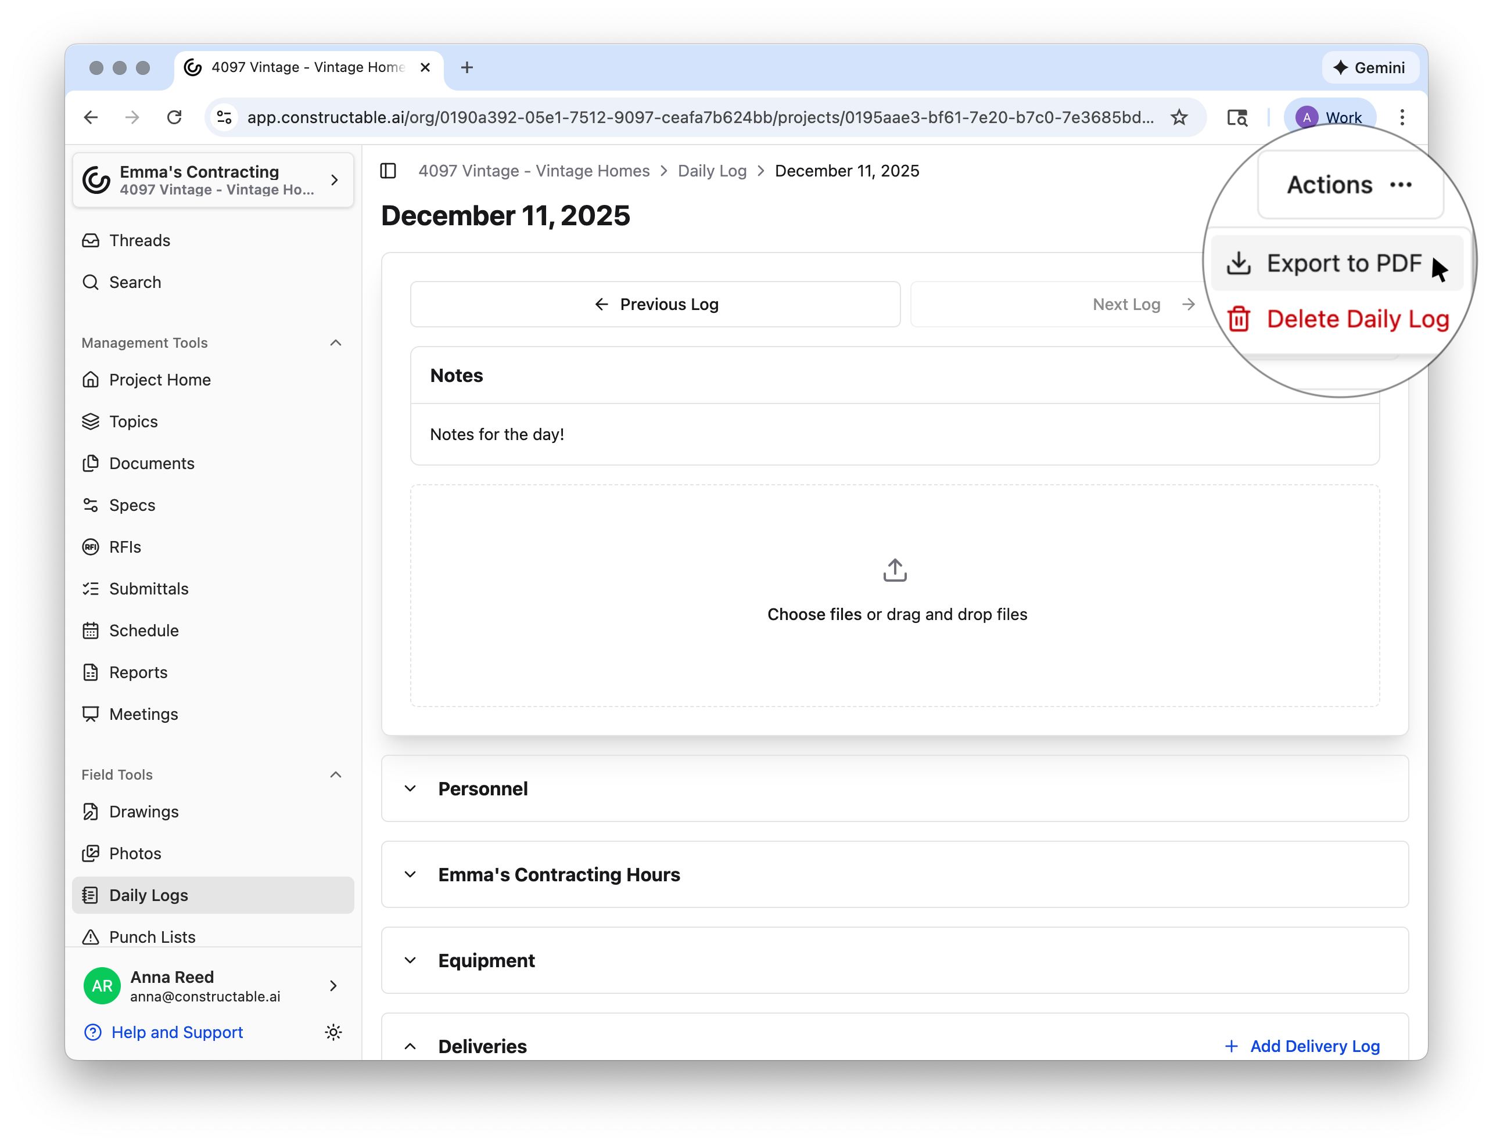Open the Actions menu

point(1350,185)
